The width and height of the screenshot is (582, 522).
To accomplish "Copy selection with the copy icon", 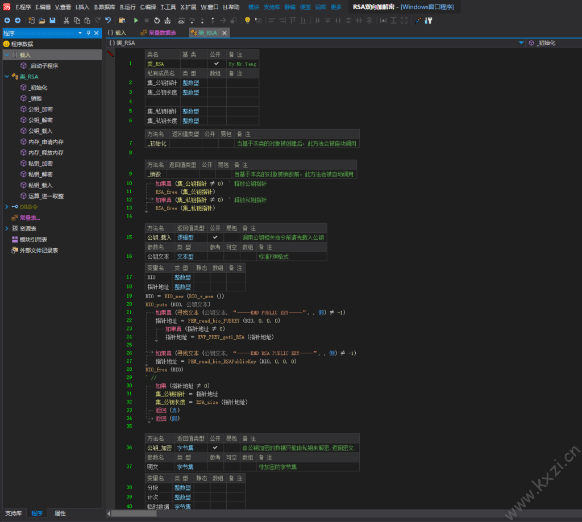I will point(77,20).
